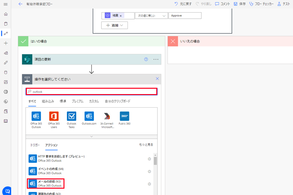Select the カスタム tab
Viewport: 293px width, 195px height.
[x=94, y=101]
